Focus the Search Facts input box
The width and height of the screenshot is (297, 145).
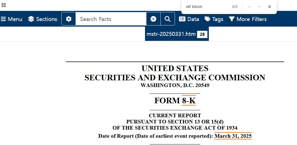point(111,19)
